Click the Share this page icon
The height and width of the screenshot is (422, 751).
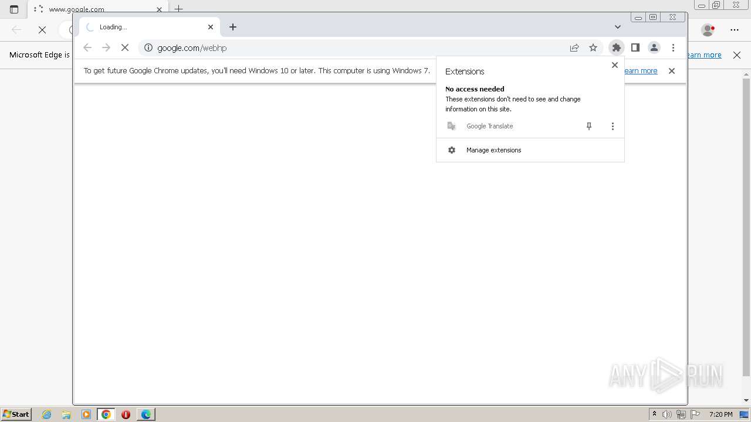coord(574,47)
